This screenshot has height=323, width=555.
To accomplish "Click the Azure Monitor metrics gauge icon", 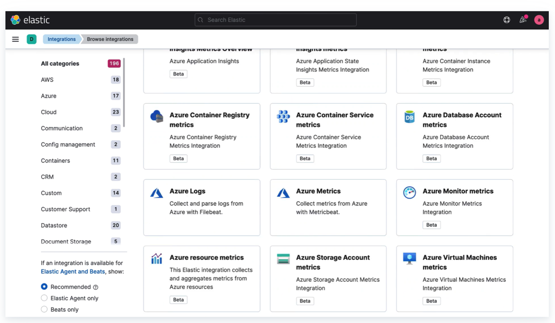I will pos(410,193).
